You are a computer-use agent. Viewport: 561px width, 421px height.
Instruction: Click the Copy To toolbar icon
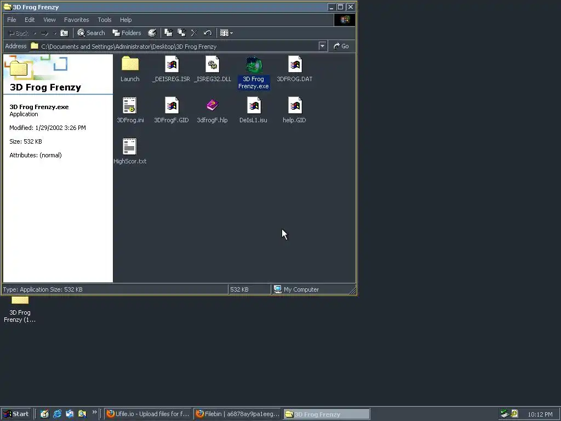point(182,33)
